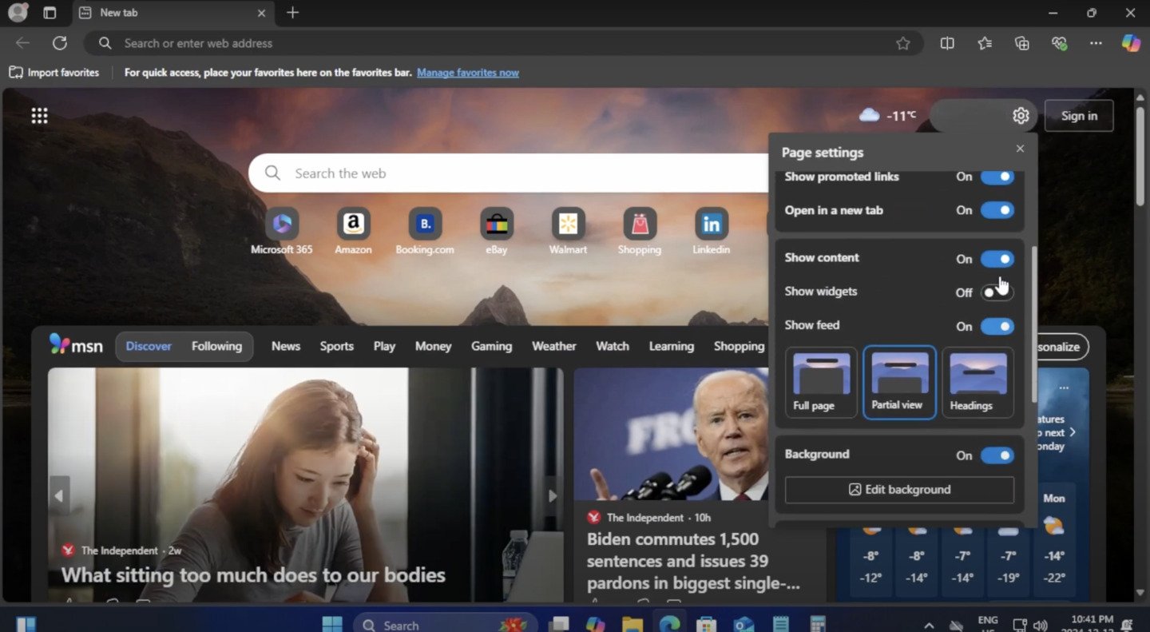Enable the Show widgets toggle
Screen dimensions: 1150x632
pos(997,292)
